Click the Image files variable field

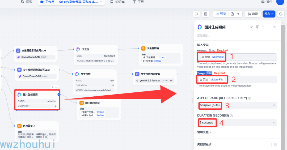pyautogui.click(x=237, y=80)
